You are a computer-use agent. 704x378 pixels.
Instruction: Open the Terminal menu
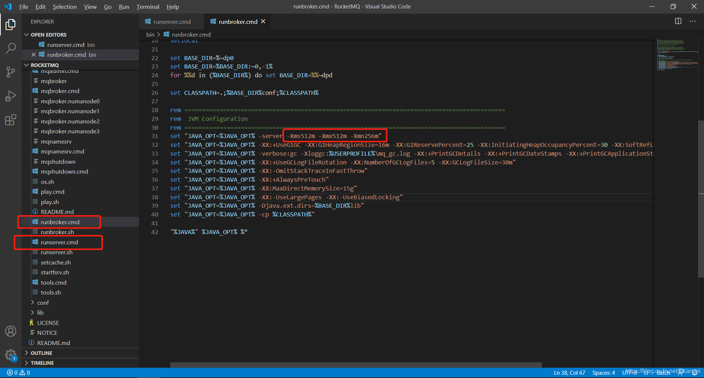[x=148, y=7]
